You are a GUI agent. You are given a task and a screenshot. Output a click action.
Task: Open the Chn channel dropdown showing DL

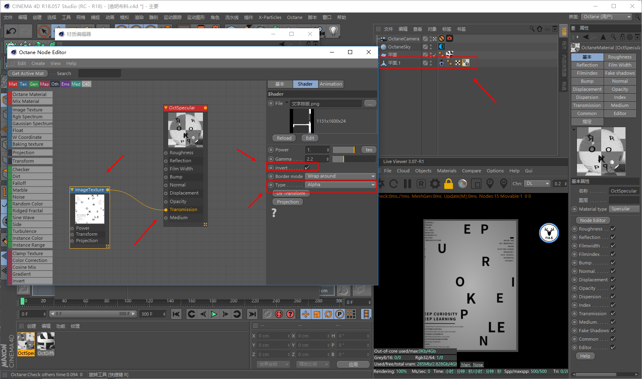(x=537, y=184)
